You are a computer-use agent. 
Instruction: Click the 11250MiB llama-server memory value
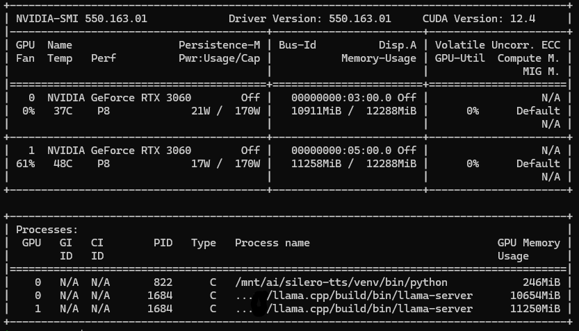click(535, 309)
